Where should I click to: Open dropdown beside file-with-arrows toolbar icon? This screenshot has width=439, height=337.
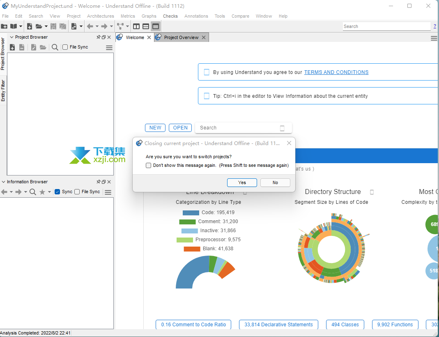pyautogui.click(x=81, y=26)
